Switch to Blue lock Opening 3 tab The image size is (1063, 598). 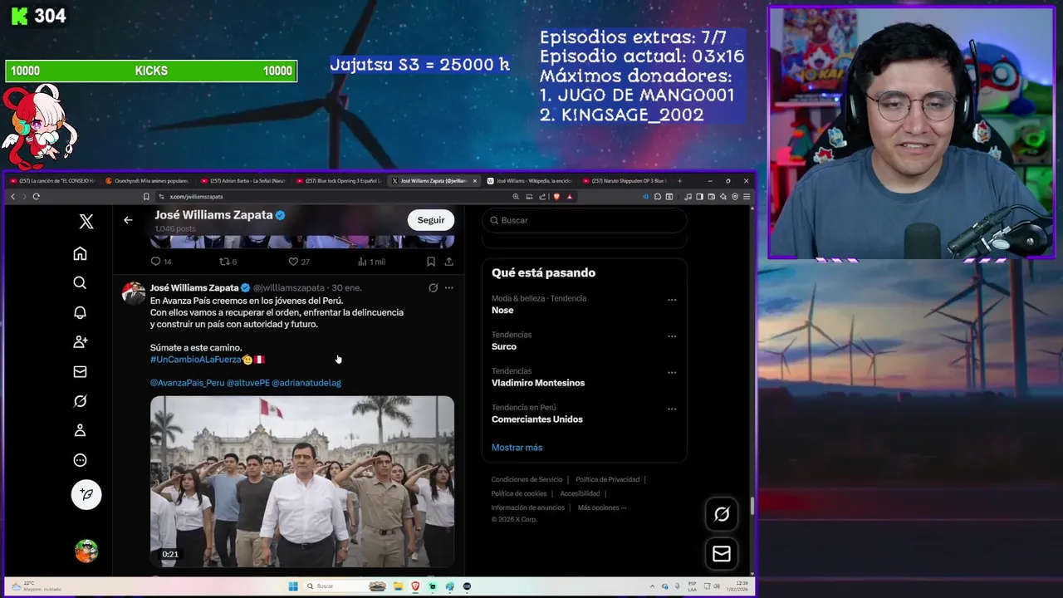click(339, 181)
